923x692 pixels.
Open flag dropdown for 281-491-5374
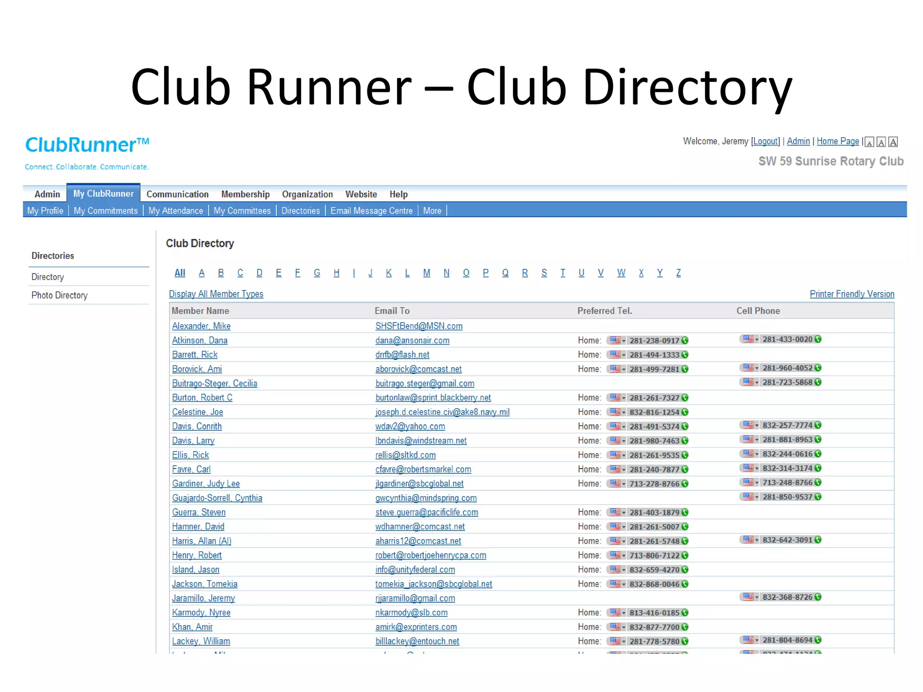point(617,427)
